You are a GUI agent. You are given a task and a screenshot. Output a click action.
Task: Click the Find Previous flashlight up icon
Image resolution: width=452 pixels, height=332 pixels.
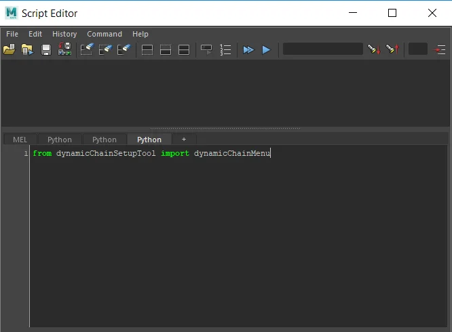tap(393, 49)
